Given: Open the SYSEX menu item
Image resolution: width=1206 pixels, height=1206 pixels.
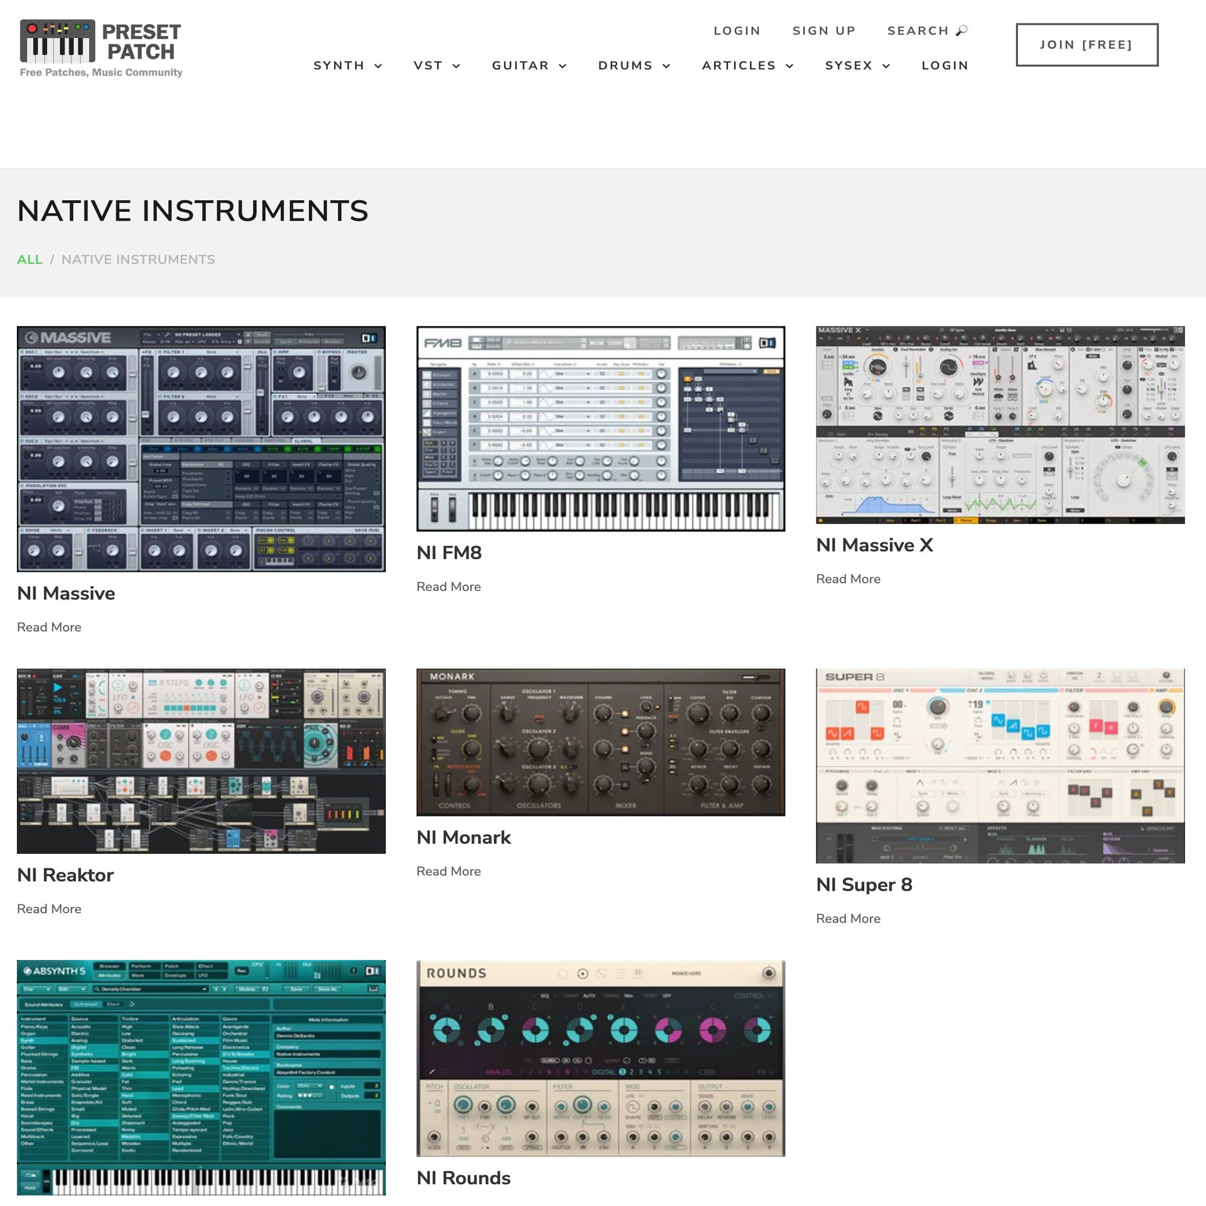Looking at the screenshot, I should pyautogui.click(x=849, y=66).
